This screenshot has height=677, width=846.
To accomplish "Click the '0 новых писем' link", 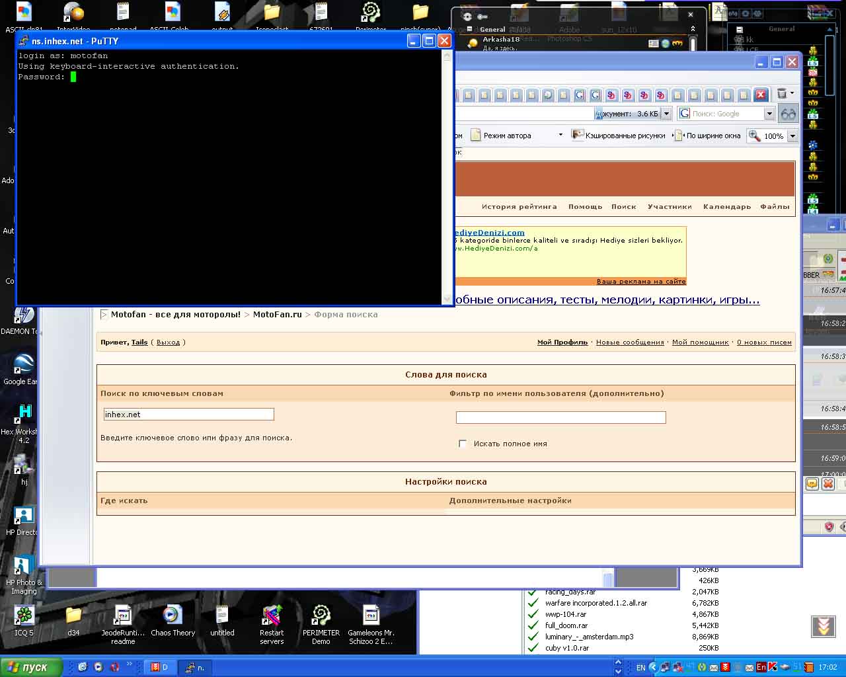I will tap(764, 342).
